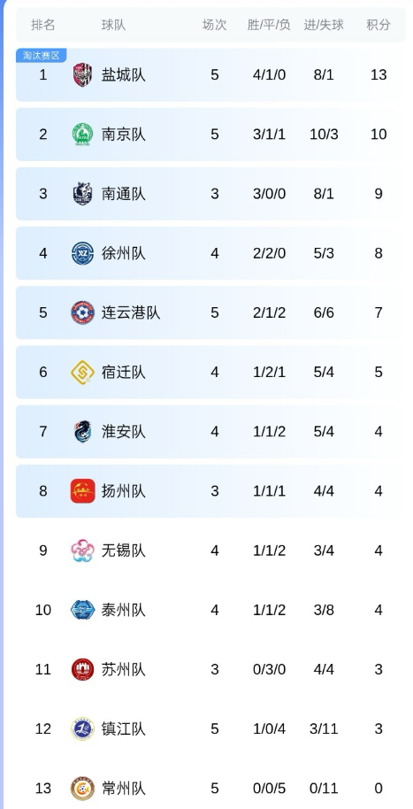413x809 pixels.
Task: Click the 淘汰赛区 label tag
Action: [x=42, y=55]
